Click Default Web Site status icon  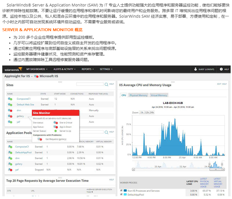coord(10,105)
